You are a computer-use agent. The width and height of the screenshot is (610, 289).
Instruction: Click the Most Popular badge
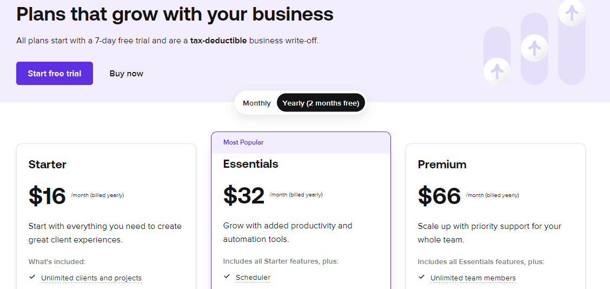[243, 142]
